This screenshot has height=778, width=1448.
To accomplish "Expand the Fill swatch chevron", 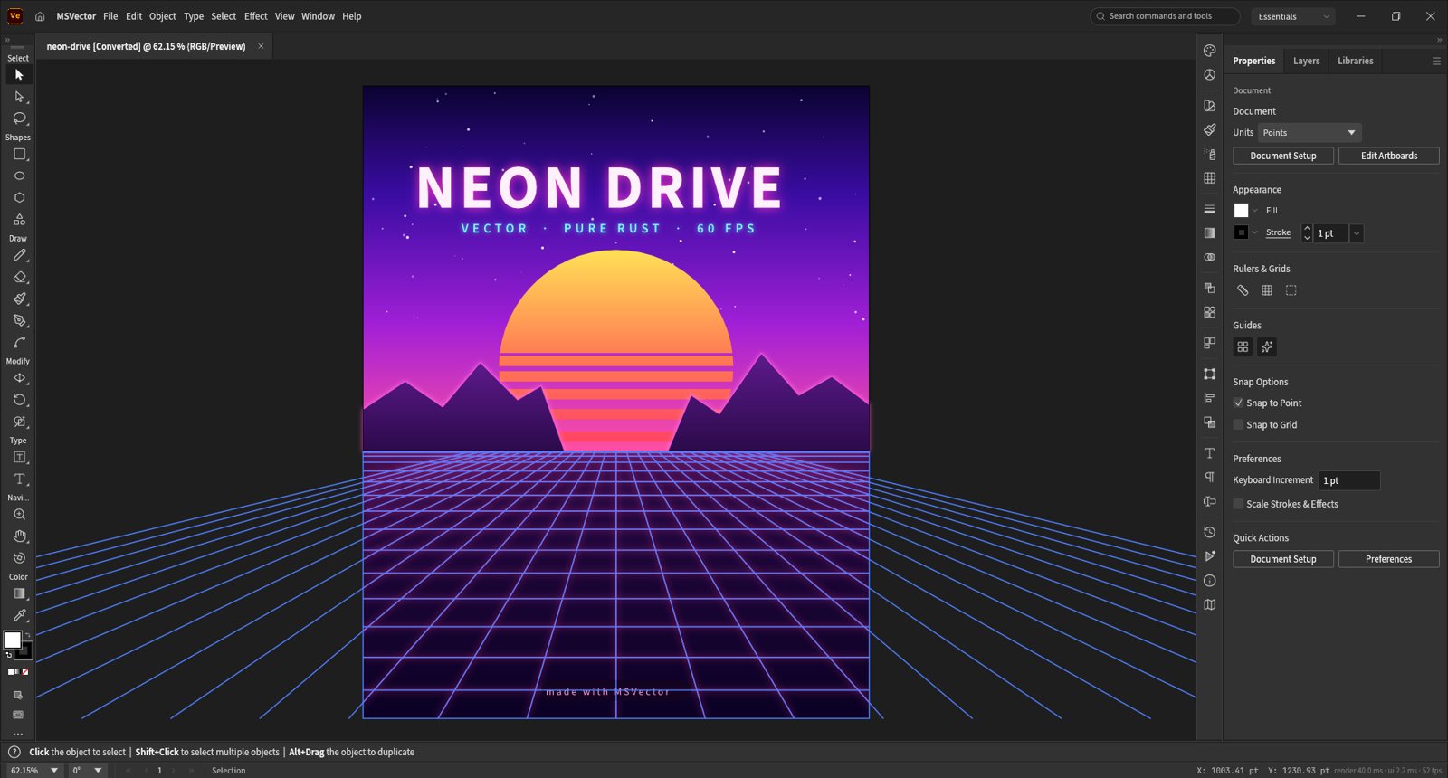I will 1255,211.
